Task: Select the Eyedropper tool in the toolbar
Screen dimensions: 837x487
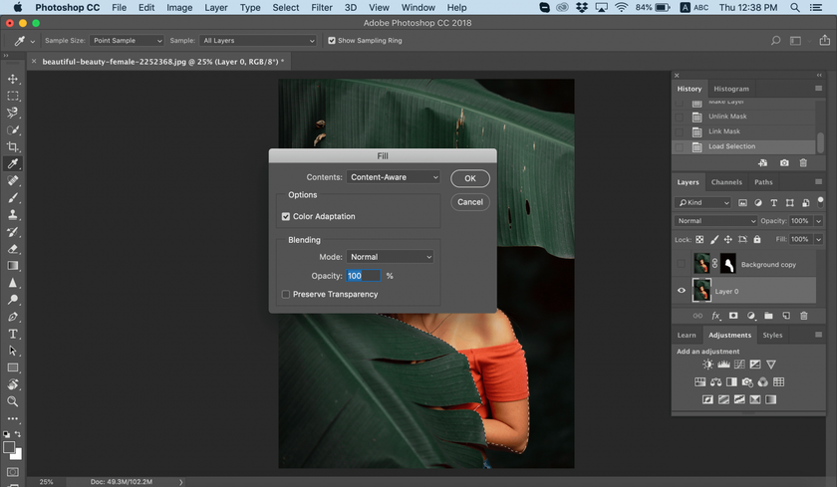Action: (x=13, y=163)
